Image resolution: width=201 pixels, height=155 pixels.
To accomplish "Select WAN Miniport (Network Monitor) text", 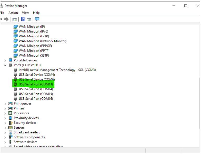I will 43,41.
